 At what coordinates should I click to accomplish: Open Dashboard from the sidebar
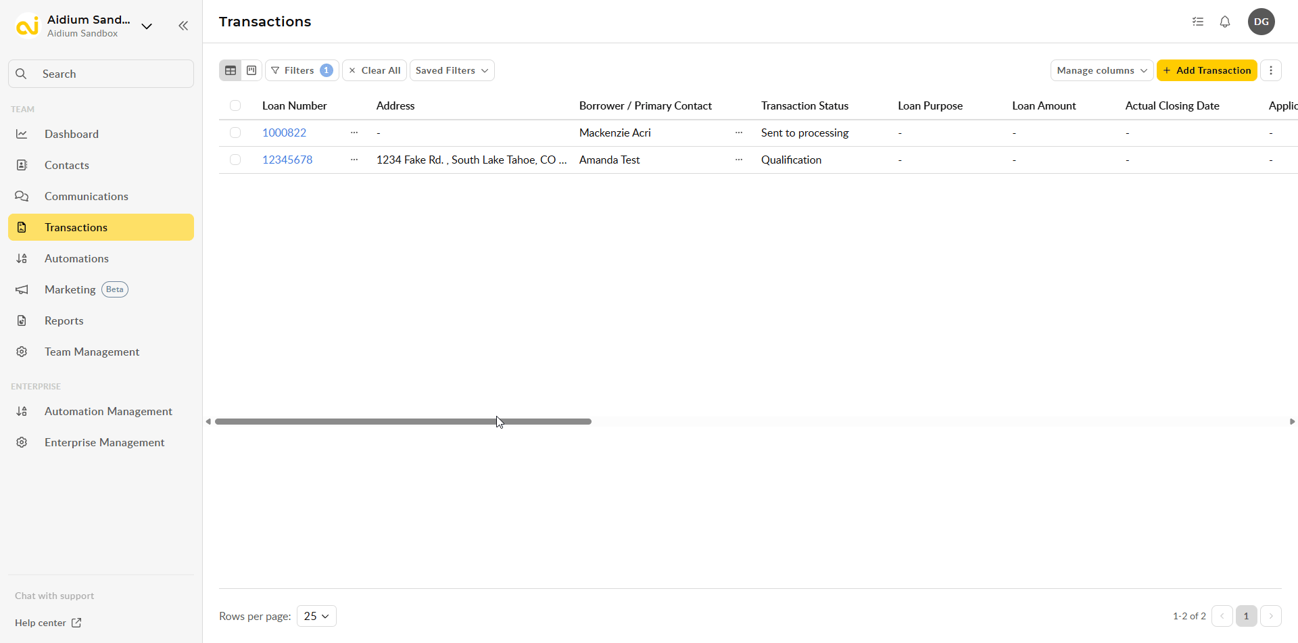pos(101,134)
